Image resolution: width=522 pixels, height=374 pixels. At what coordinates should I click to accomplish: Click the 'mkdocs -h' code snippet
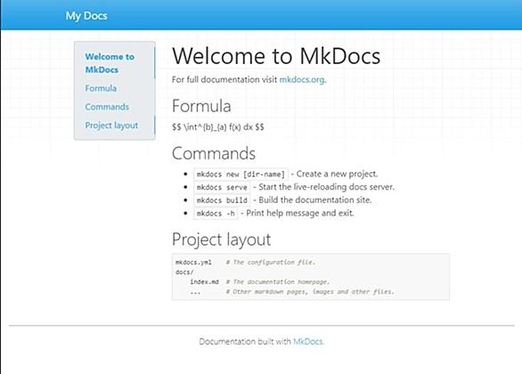click(216, 214)
